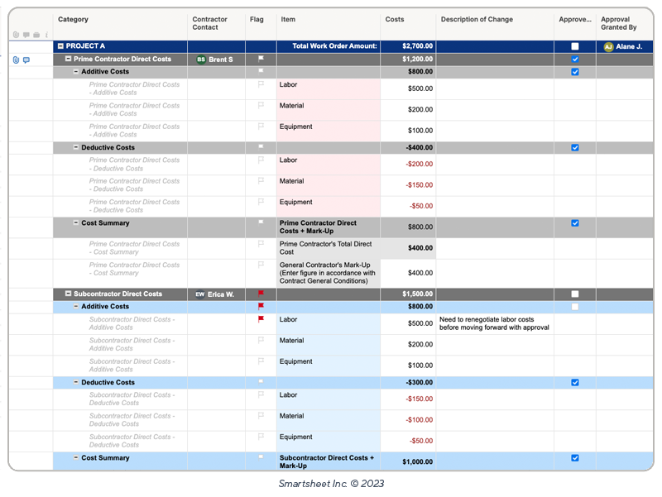Open comments on Prime Contractor Direct Costs row
The width and height of the screenshot is (662, 497).
coord(26,60)
